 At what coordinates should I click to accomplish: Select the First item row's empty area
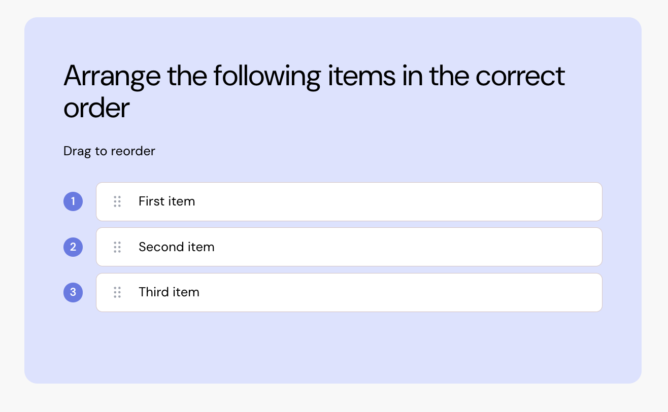coord(396,201)
